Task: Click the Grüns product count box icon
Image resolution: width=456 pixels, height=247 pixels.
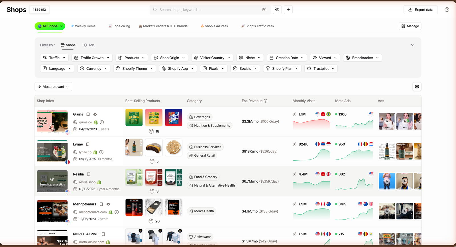Action: [x=151, y=131]
